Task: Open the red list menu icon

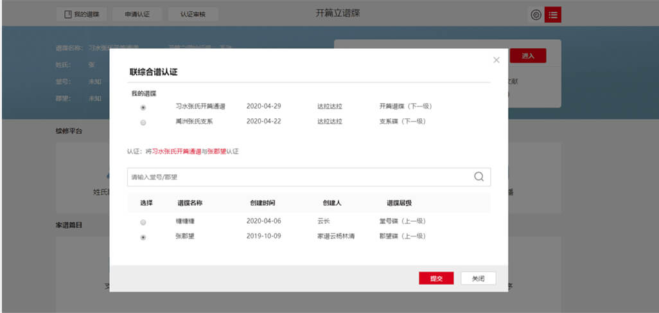Action: (x=552, y=15)
